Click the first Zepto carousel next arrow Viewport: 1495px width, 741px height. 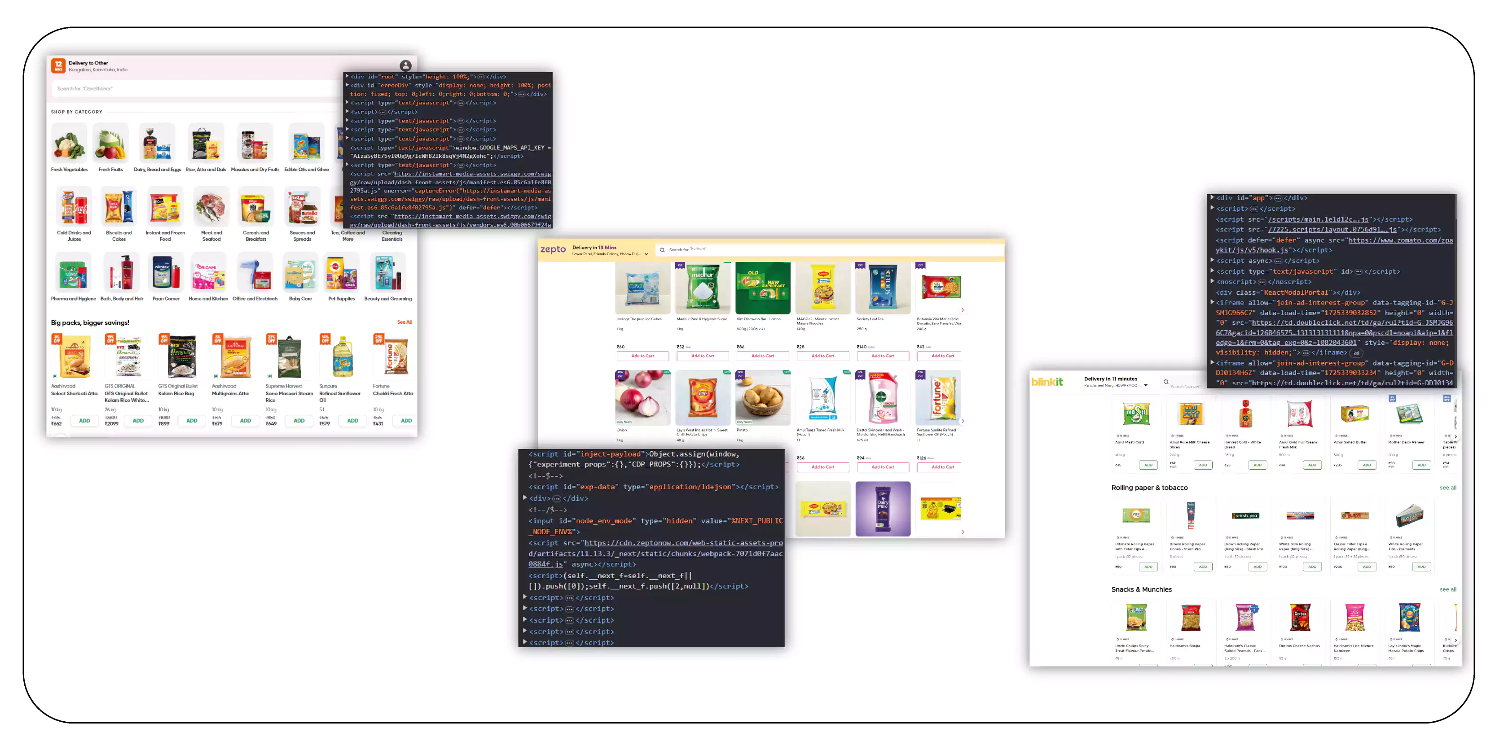[962, 310]
